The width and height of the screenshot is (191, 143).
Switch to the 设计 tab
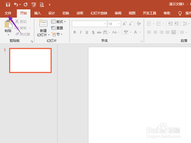[51, 13]
